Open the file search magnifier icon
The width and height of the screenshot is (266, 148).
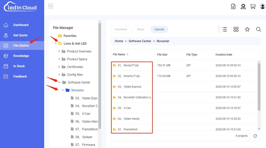pyautogui.click(x=259, y=29)
